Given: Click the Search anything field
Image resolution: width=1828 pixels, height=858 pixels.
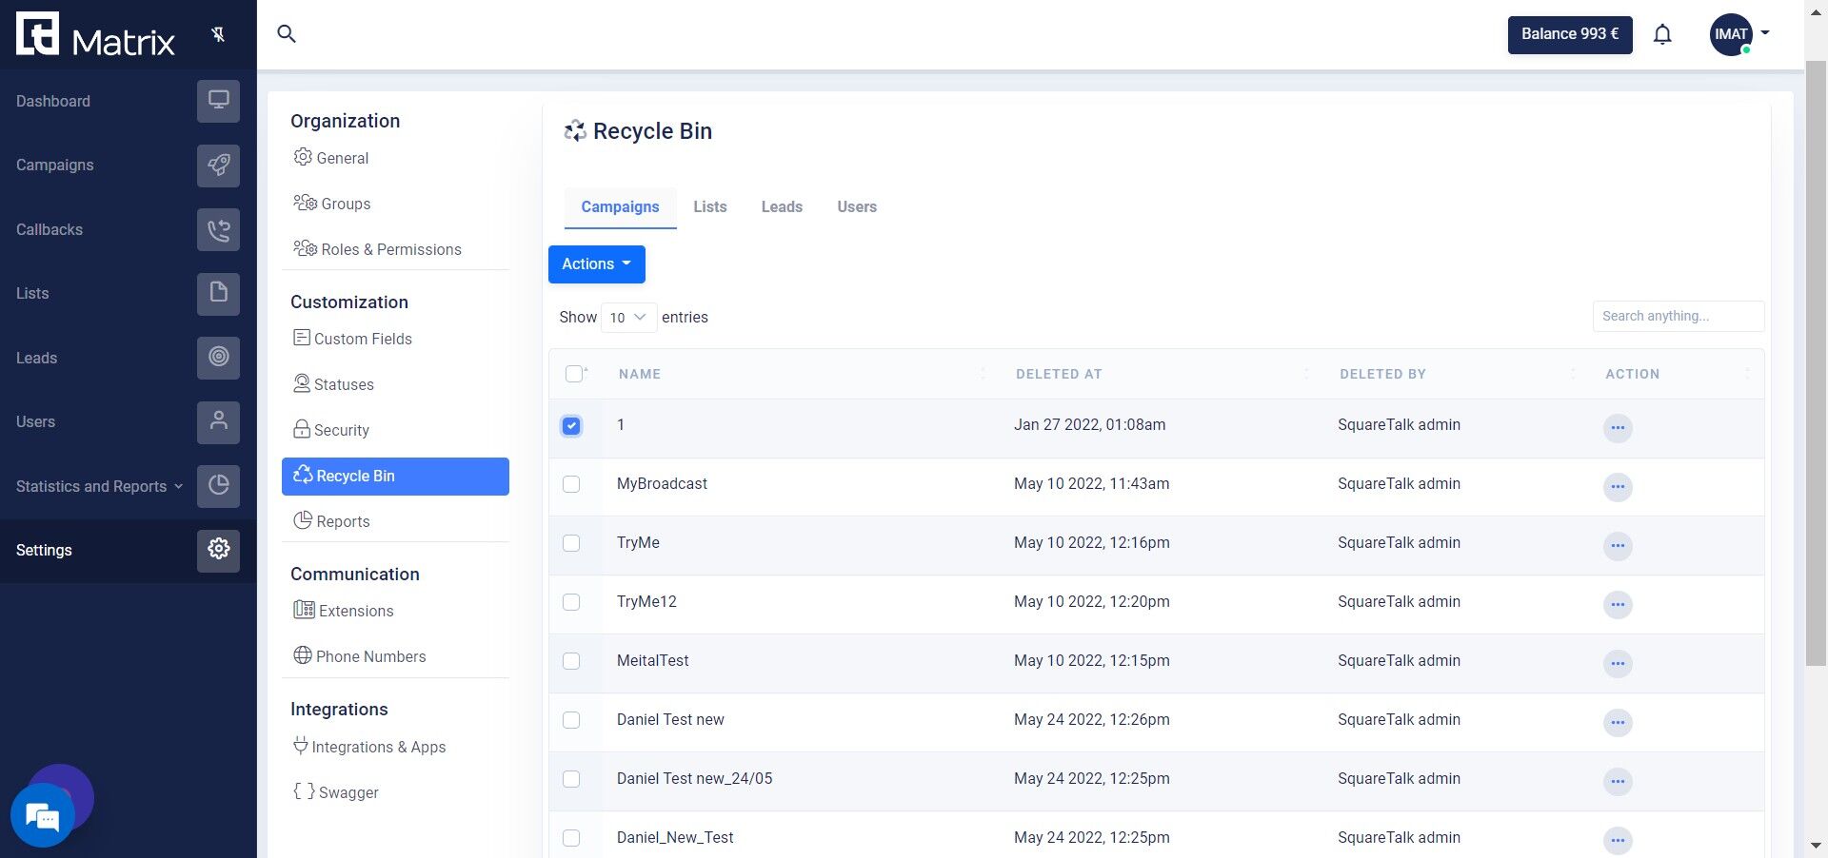Looking at the screenshot, I should 1678,315.
